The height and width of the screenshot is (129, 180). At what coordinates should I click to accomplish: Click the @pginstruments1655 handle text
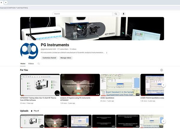48,49
